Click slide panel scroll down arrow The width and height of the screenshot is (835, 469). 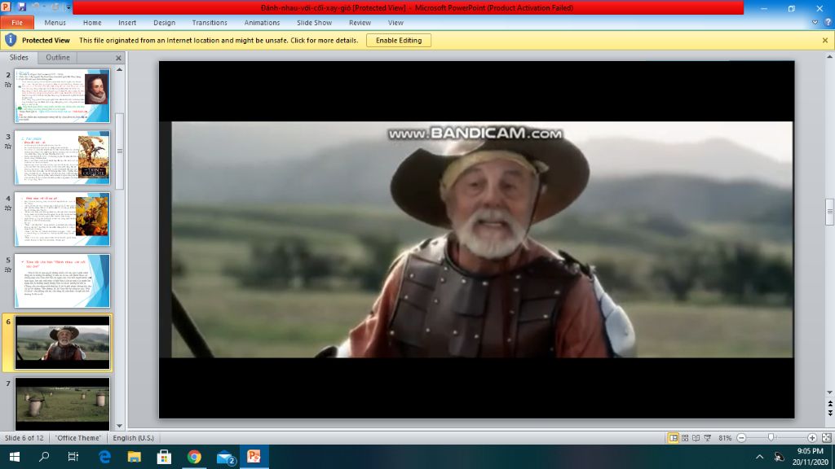click(x=119, y=426)
